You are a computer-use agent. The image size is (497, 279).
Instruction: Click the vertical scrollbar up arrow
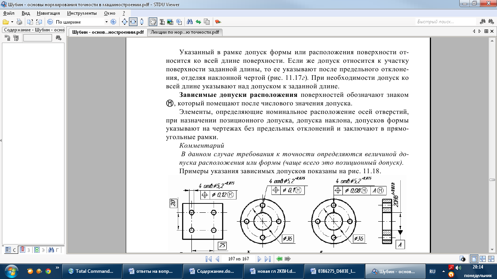[492, 40]
